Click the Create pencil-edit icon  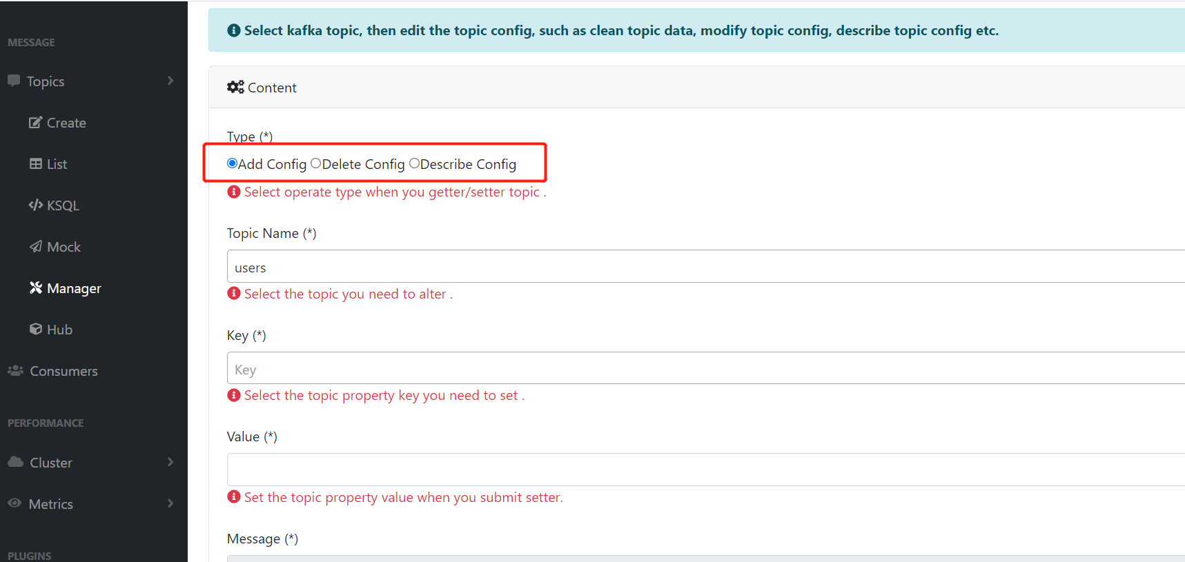coord(35,123)
